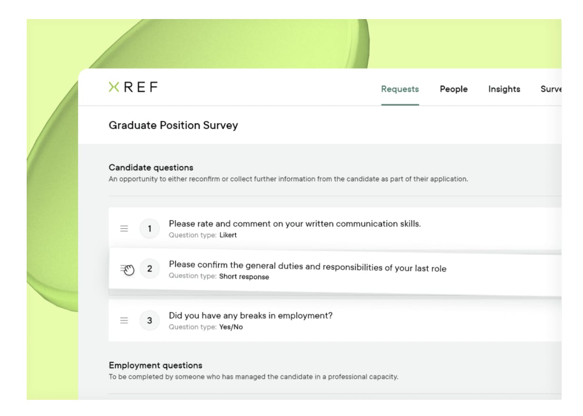Open the partially visible Surveys tab

[x=551, y=89]
